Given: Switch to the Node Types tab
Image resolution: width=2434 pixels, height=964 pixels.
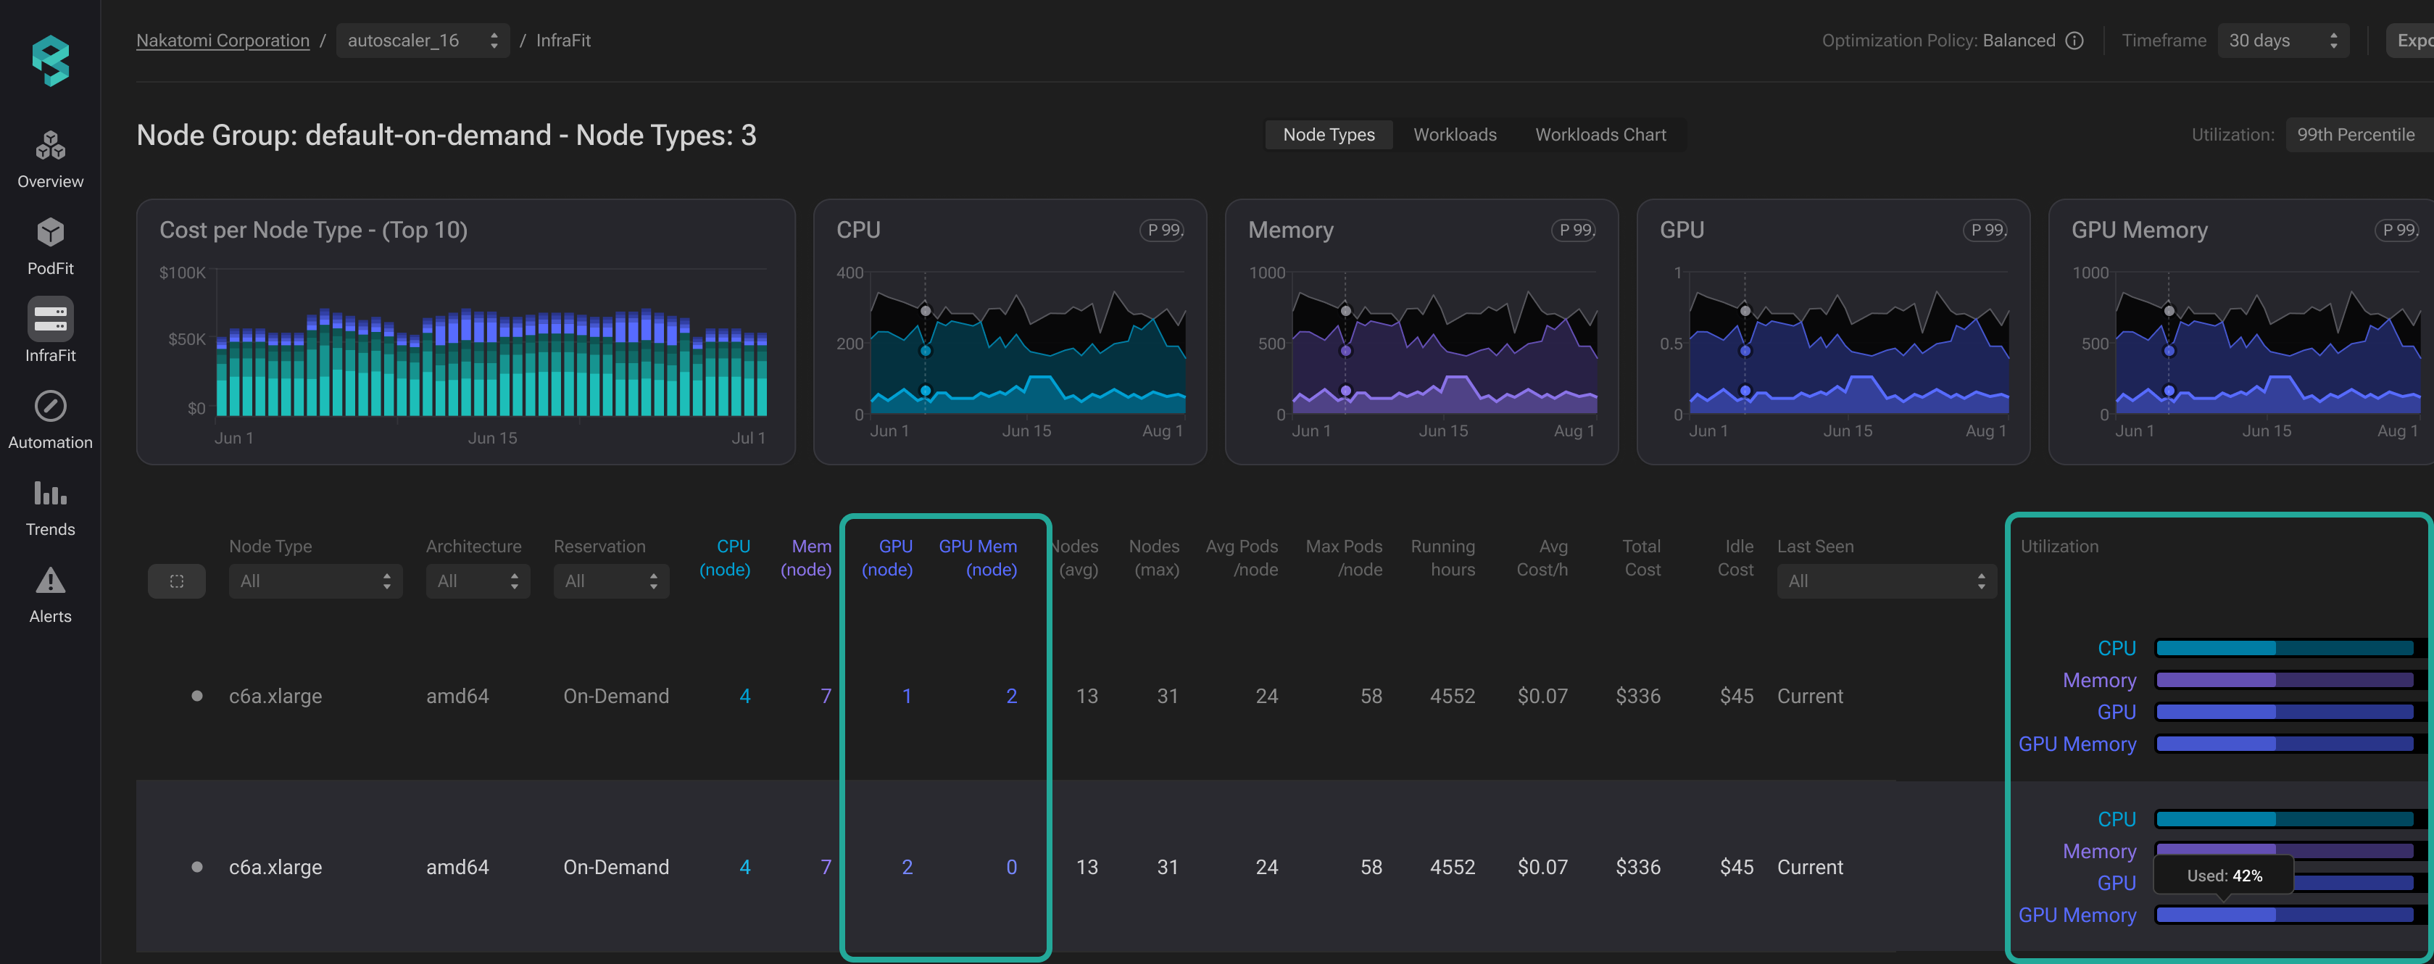Looking at the screenshot, I should pos(1329,135).
